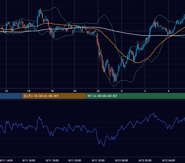
Task: Click the 0 hour label on the price chart axis
Action: [x=122, y=91]
